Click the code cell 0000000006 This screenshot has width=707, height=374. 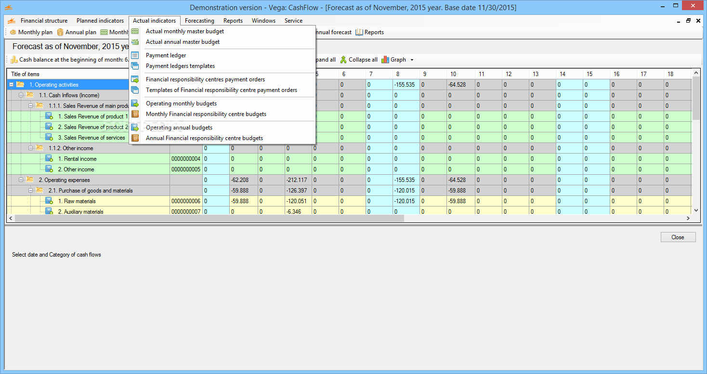(186, 201)
